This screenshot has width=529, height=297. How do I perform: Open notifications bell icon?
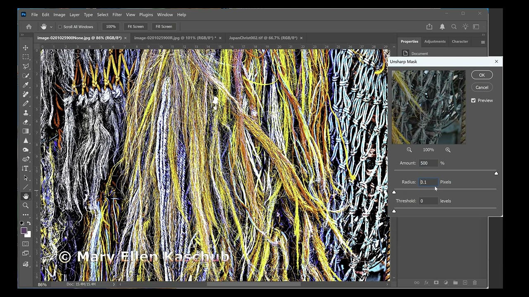point(442,26)
